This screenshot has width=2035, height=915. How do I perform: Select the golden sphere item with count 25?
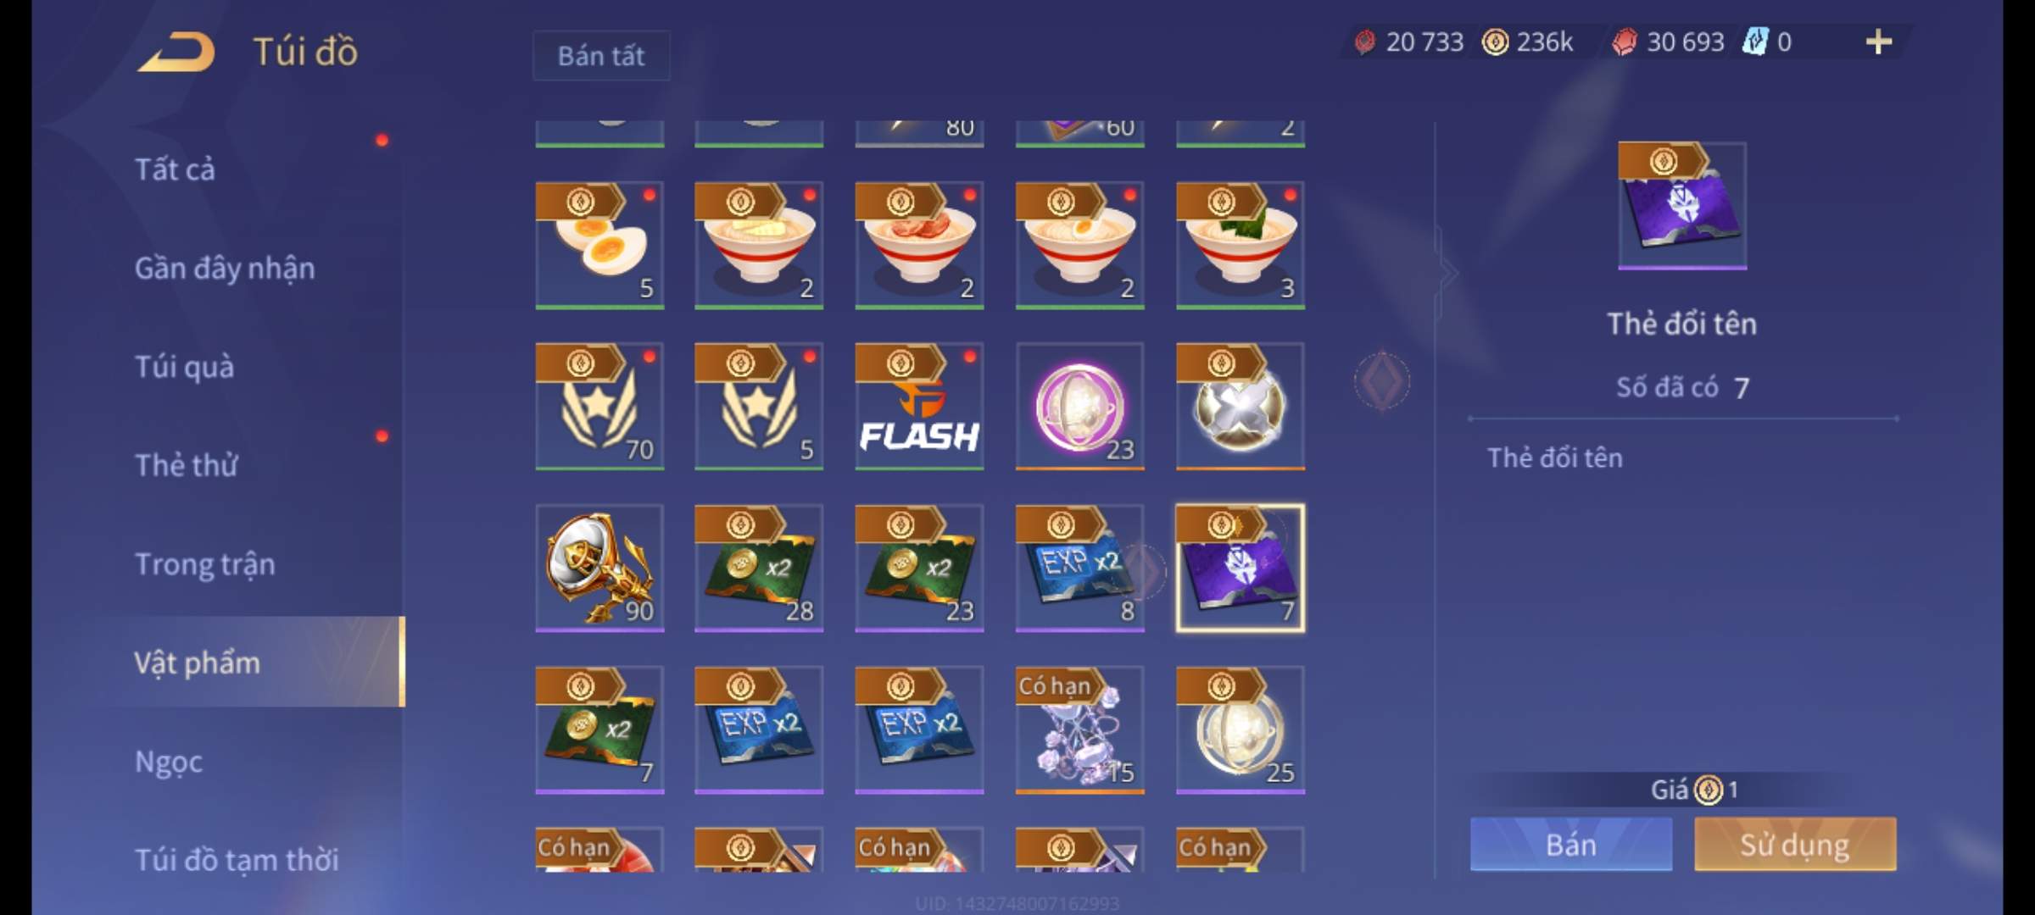(x=1240, y=729)
